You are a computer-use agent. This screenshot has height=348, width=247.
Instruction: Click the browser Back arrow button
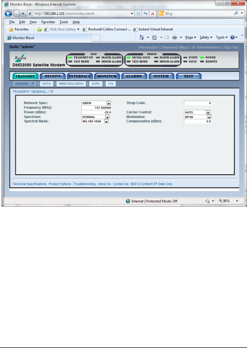[x=8, y=13]
